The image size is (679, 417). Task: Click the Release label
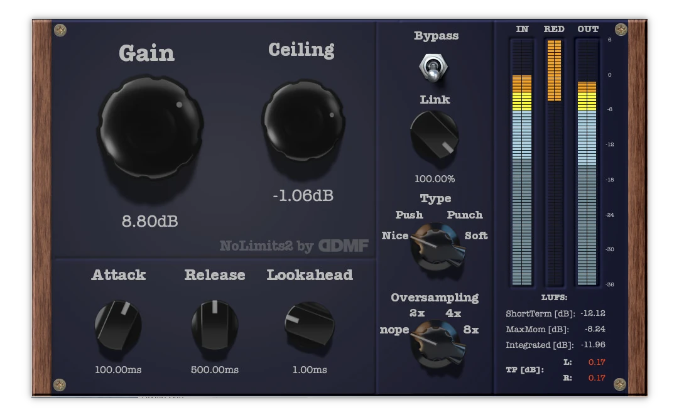tap(215, 275)
